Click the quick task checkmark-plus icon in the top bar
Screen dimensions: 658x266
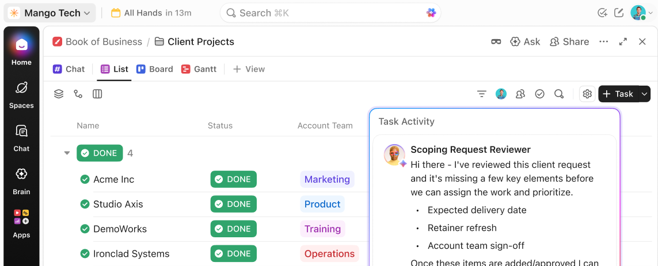click(602, 13)
